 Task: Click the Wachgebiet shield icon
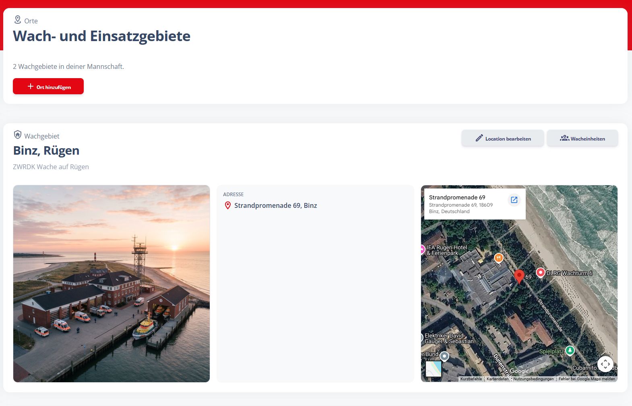pos(18,135)
